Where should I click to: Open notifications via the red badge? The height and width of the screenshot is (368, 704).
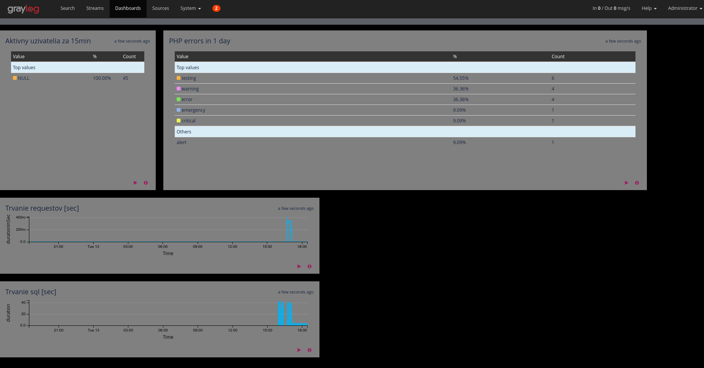[x=216, y=8]
